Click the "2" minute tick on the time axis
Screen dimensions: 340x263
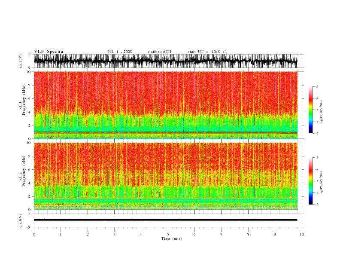[x=88, y=234]
